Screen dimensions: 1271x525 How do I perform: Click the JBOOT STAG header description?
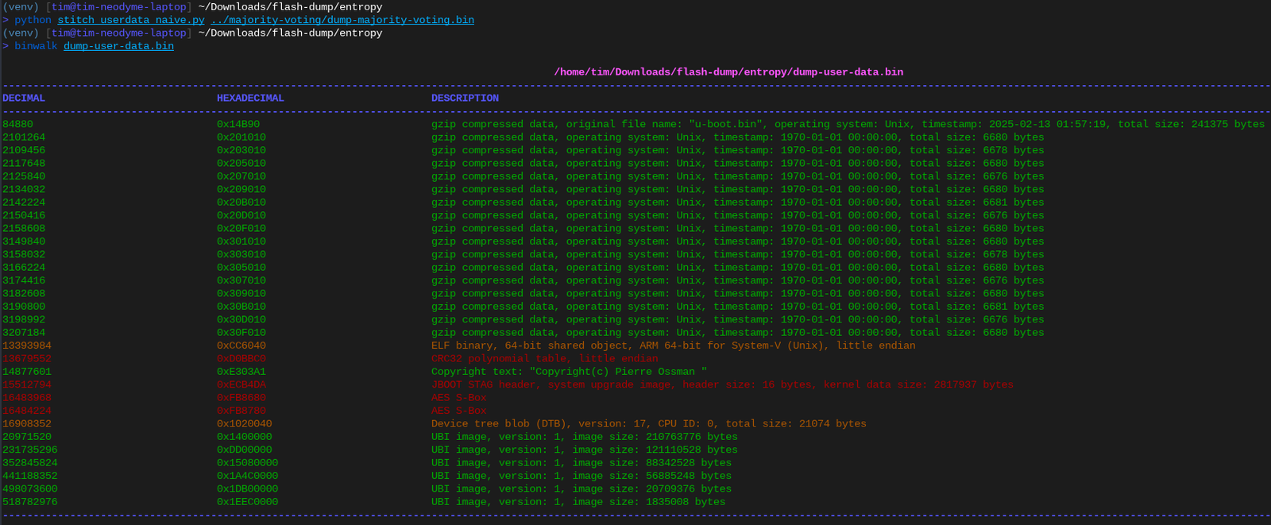point(722,384)
